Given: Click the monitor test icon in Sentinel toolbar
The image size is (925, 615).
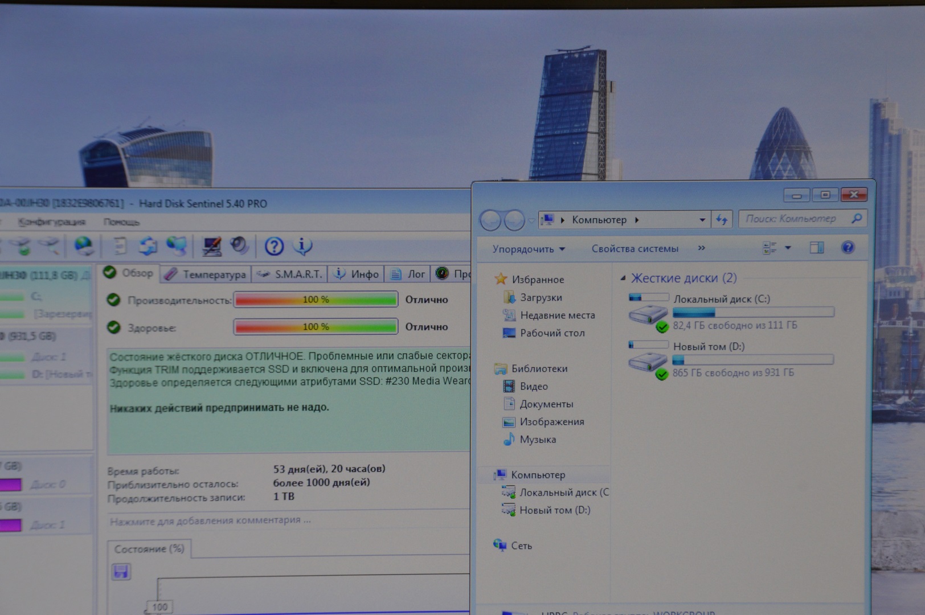Looking at the screenshot, I should click(212, 246).
